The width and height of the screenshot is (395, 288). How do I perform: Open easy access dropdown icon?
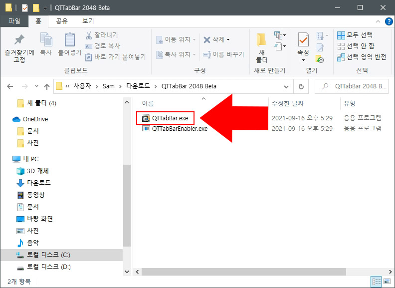[280, 46]
